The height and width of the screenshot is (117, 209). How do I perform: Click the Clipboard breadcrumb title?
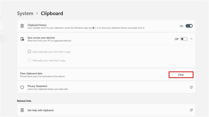pyautogui.click(x=52, y=14)
